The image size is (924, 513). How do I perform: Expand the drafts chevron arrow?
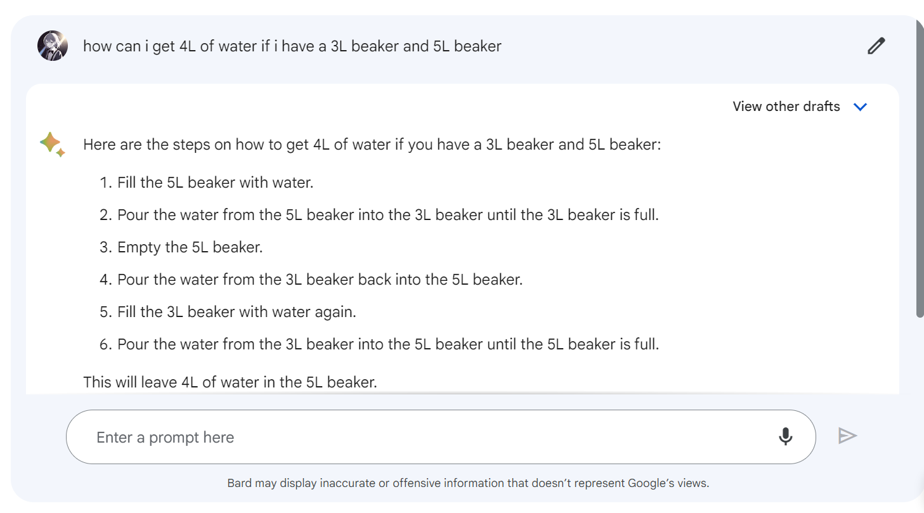[860, 107]
